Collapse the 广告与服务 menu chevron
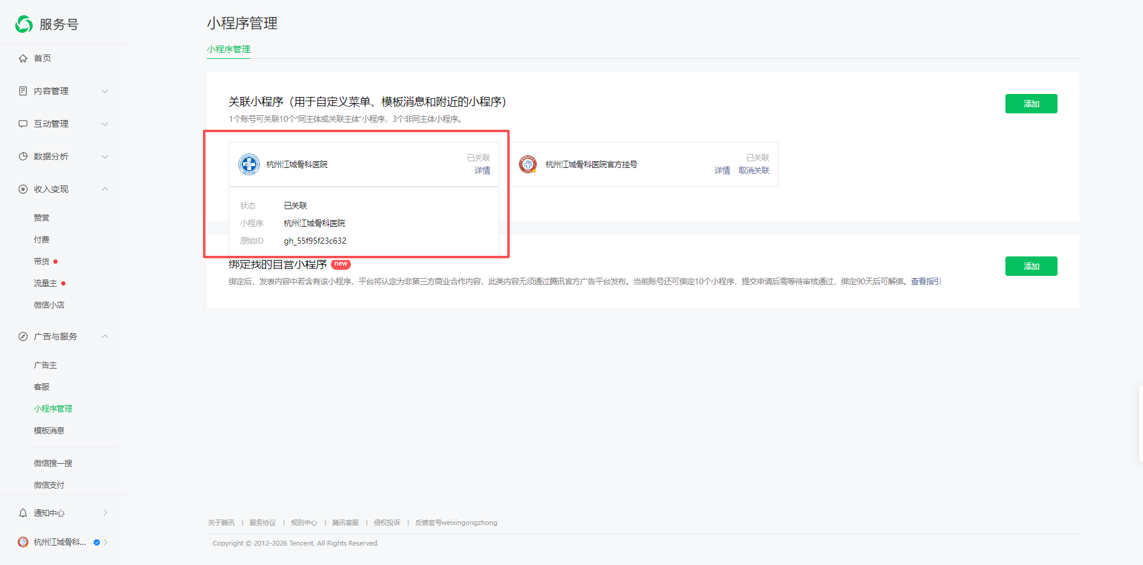 click(x=105, y=336)
